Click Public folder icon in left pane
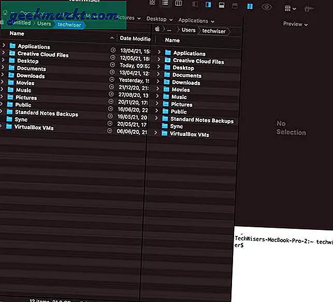The height and width of the screenshot is (302, 333). [10, 104]
